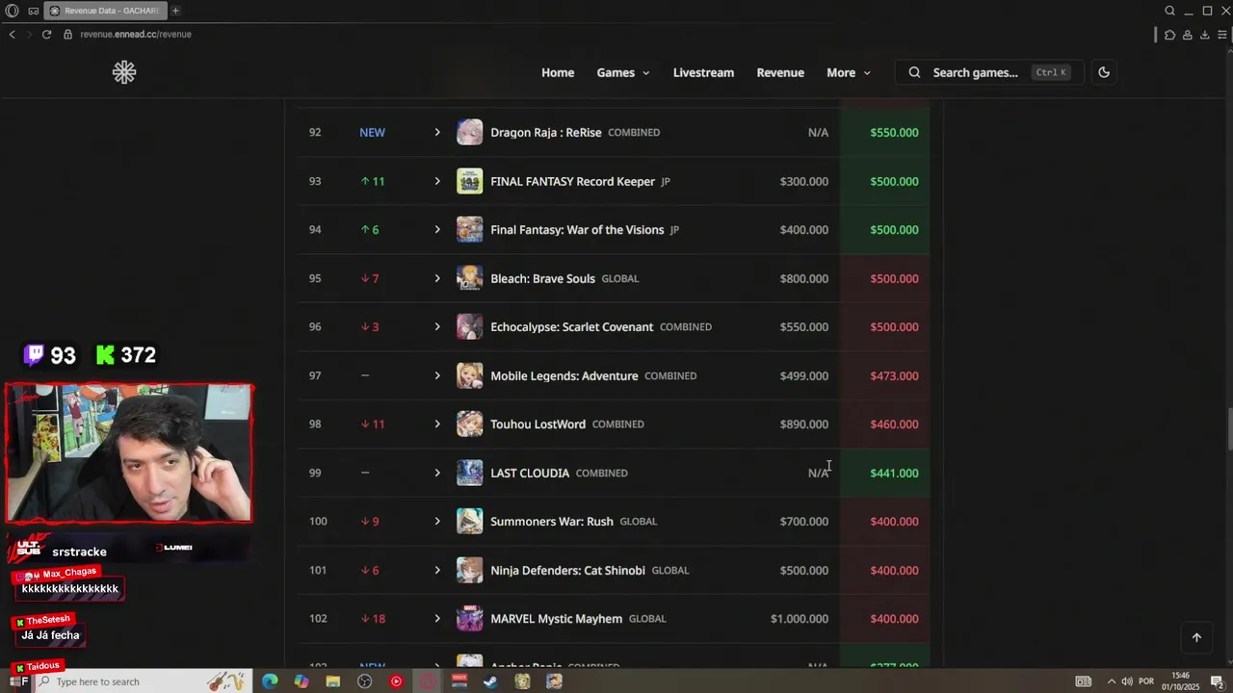
Task: Click the Dragon Raja : ReRise game icon
Action: (469, 132)
